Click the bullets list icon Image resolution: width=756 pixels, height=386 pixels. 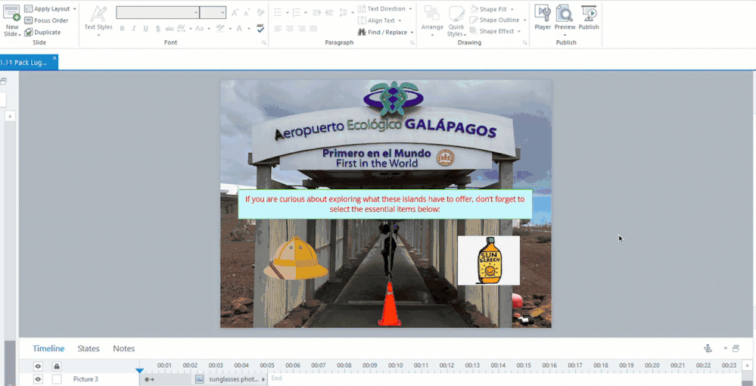pos(278,13)
